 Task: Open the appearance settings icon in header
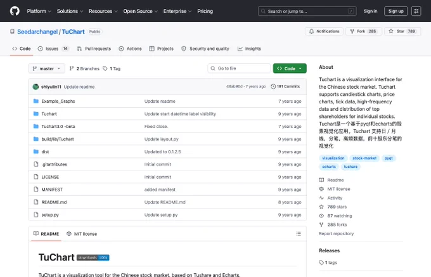tap(416, 11)
